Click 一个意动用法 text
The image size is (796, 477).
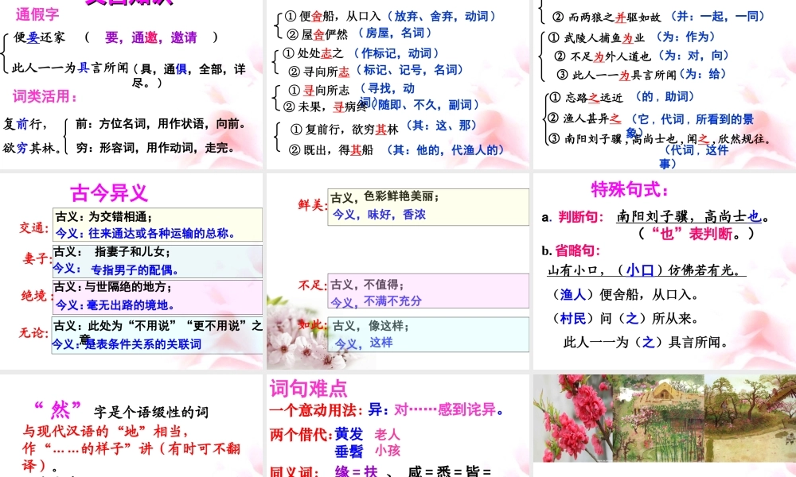click(316, 409)
